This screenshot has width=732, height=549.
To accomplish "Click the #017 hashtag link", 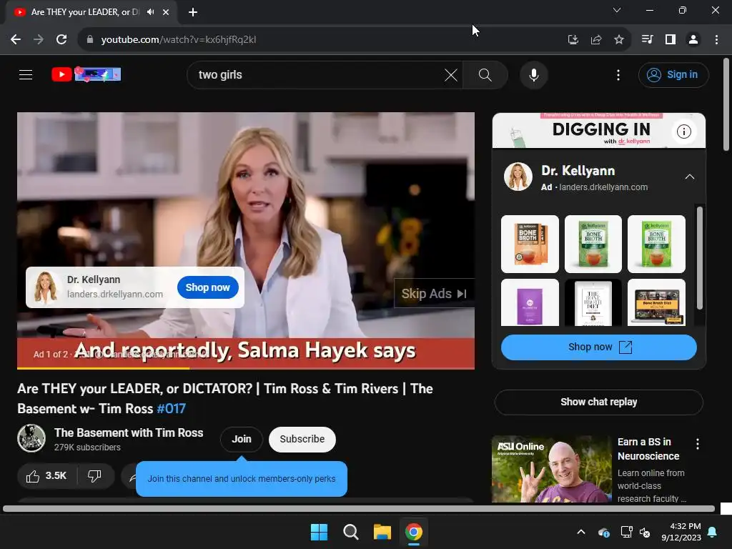I will click(x=172, y=409).
